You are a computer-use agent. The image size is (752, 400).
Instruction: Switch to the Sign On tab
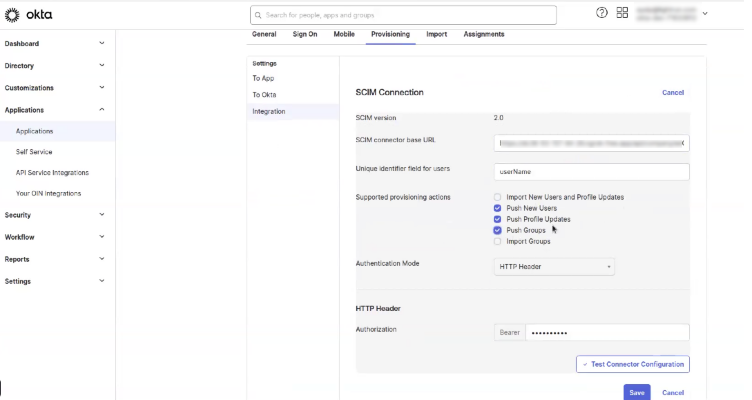tap(305, 34)
